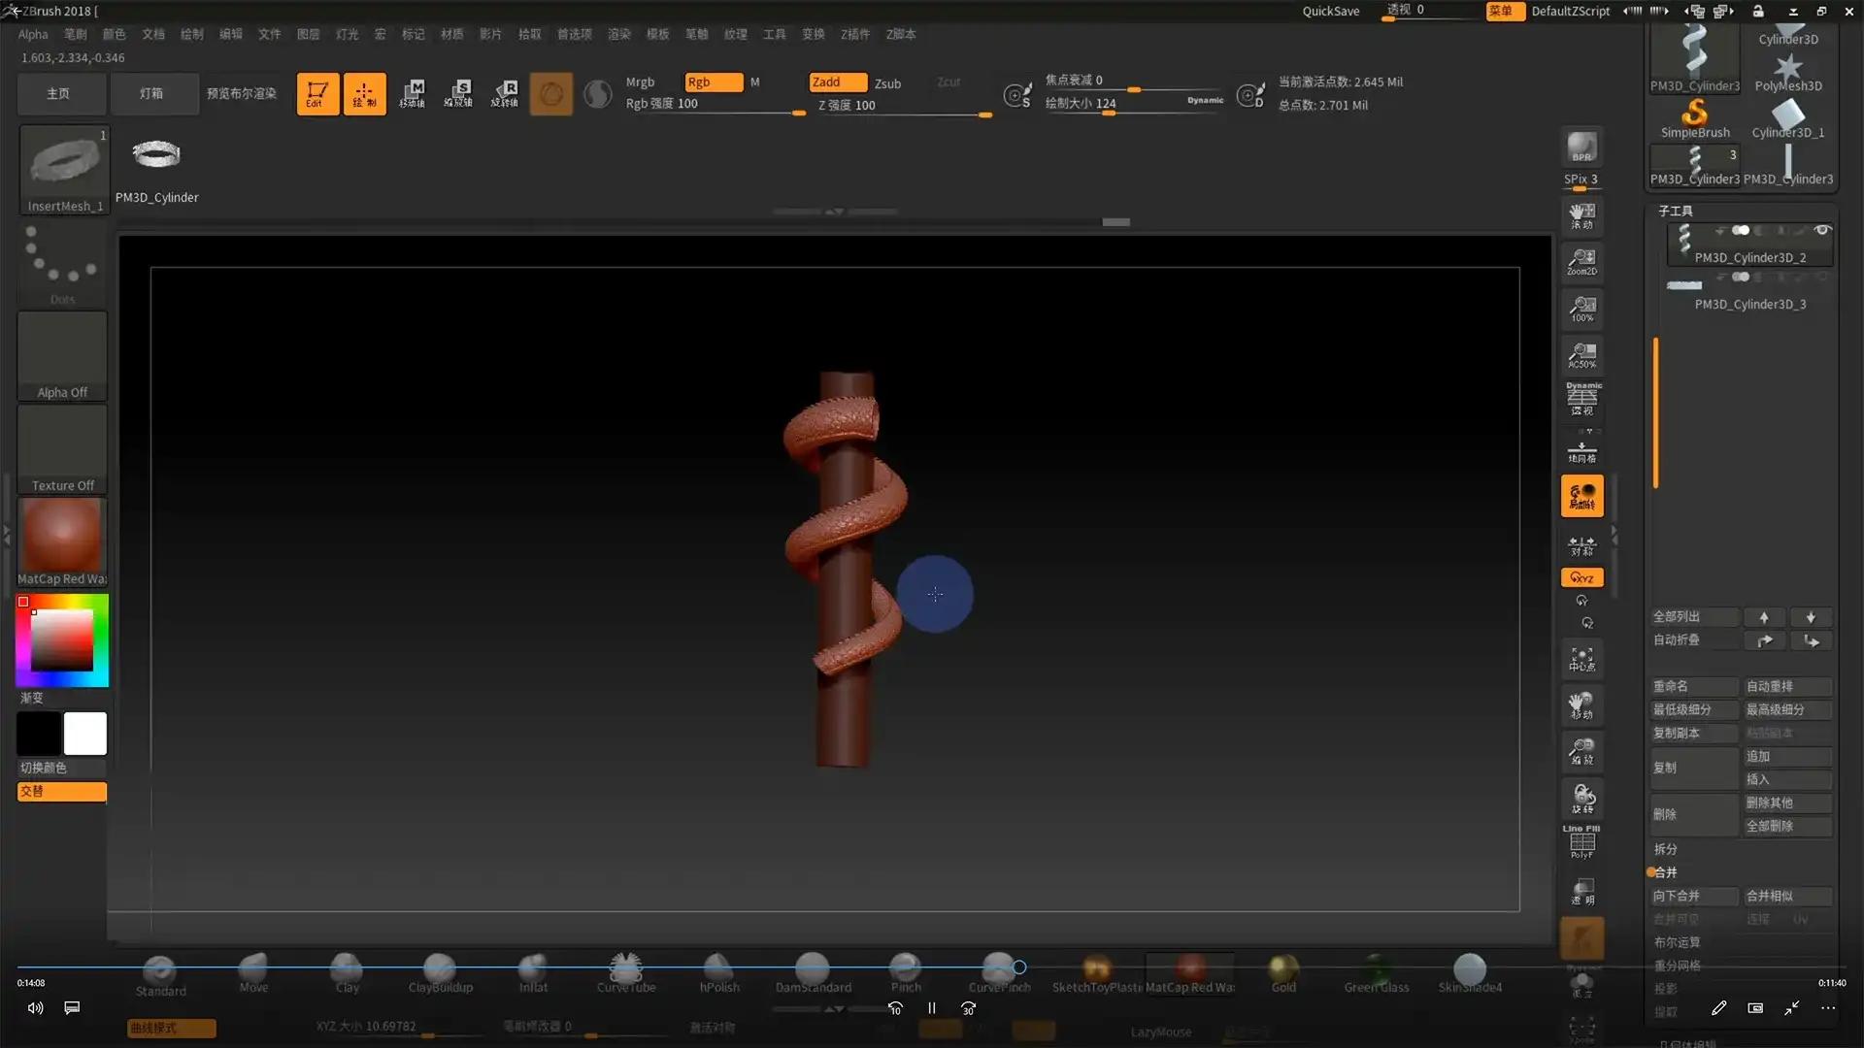Select the Draw mode button
This screenshot has width=1864, height=1048.
coord(364,94)
